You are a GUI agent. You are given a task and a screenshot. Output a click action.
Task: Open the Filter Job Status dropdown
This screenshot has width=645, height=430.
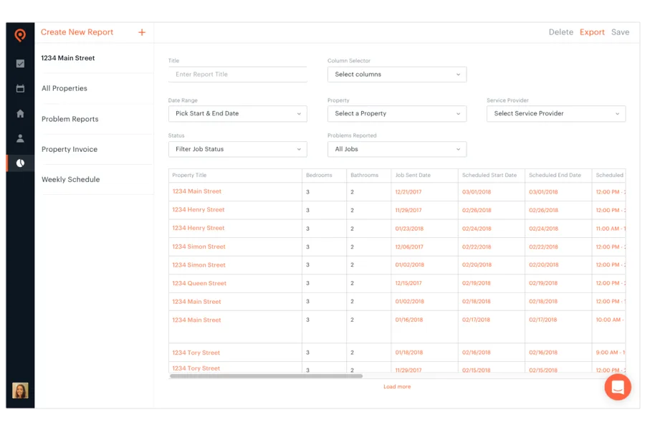tap(238, 149)
